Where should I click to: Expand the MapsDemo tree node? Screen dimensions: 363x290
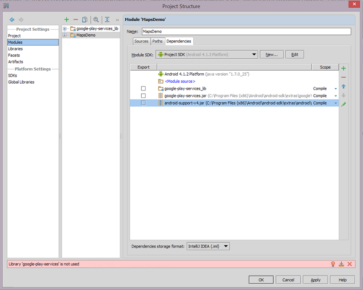[x=65, y=35]
